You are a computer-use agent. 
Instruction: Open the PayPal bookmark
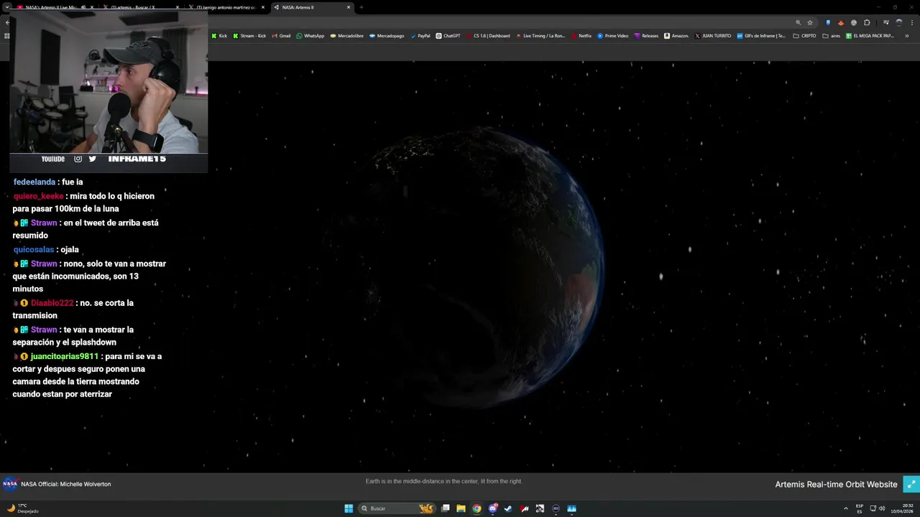tap(420, 36)
